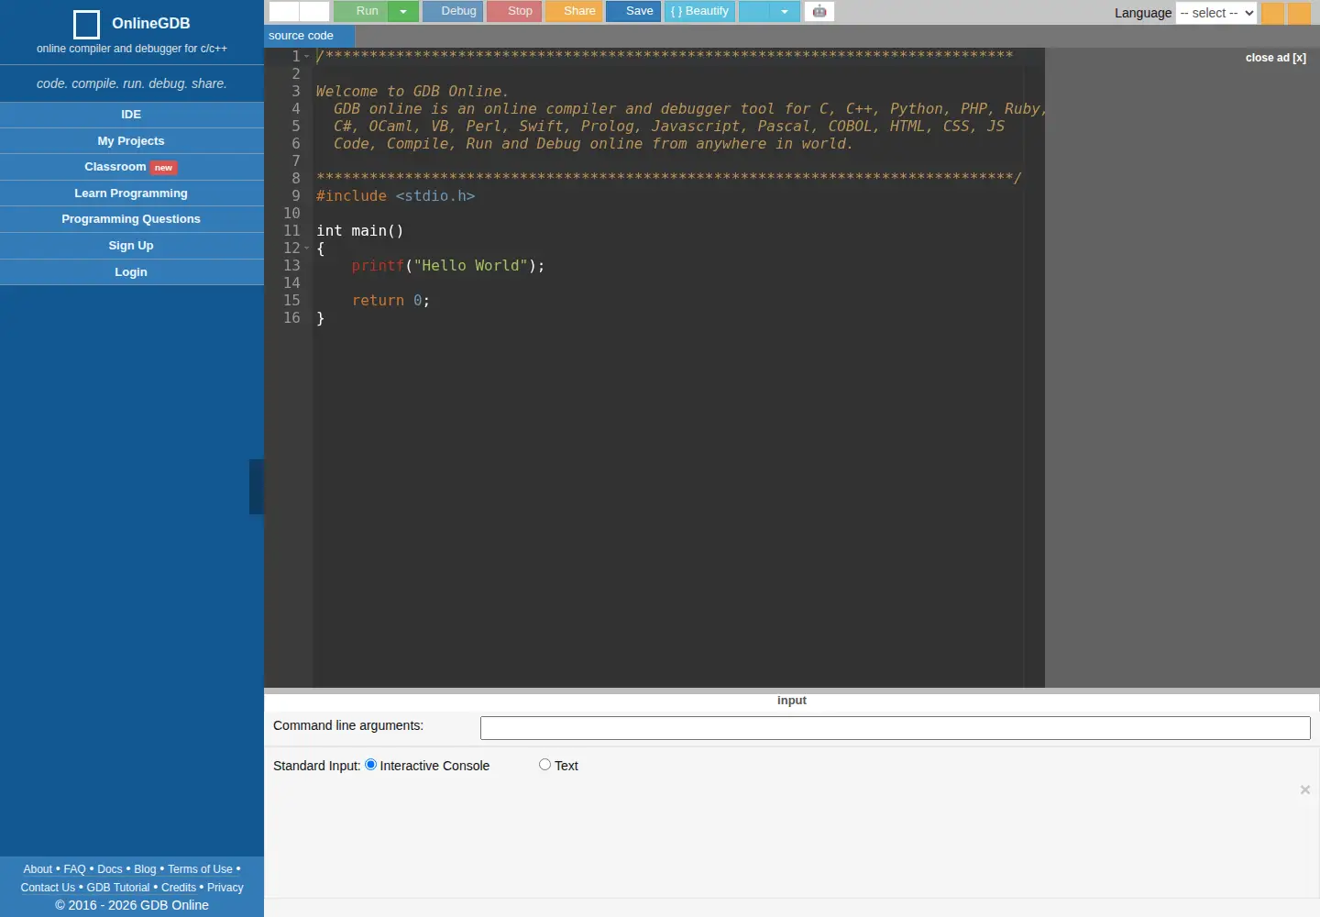The width and height of the screenshot is (1320, 917).
Task: Open the Contact Us link
Action: [x=48, y=888]
